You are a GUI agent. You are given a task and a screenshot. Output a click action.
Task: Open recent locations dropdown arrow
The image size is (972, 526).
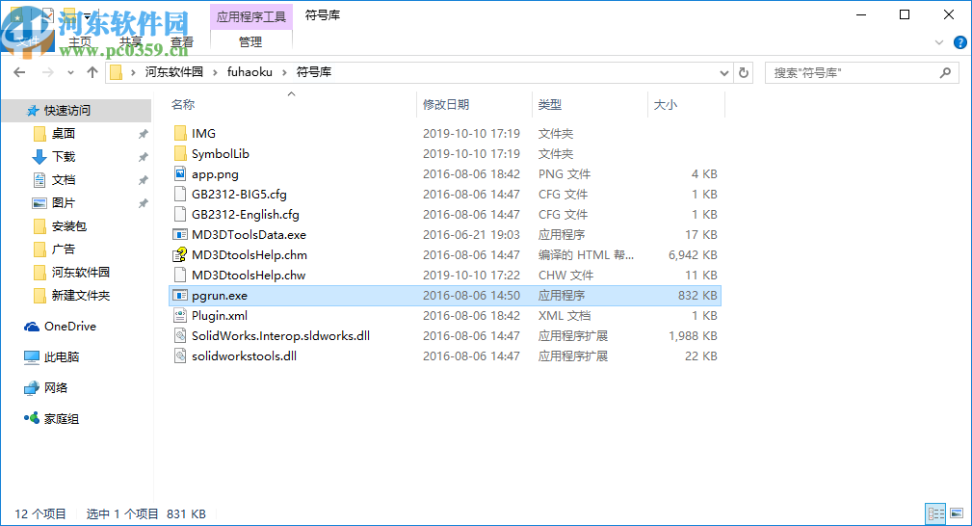(x=70, y=72)
